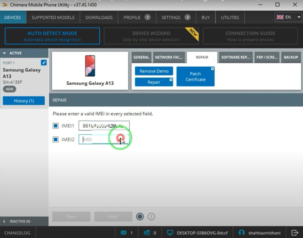Screen dimensions: 303x238
Task: Click the port edit pencil icon
Action: 44,63
